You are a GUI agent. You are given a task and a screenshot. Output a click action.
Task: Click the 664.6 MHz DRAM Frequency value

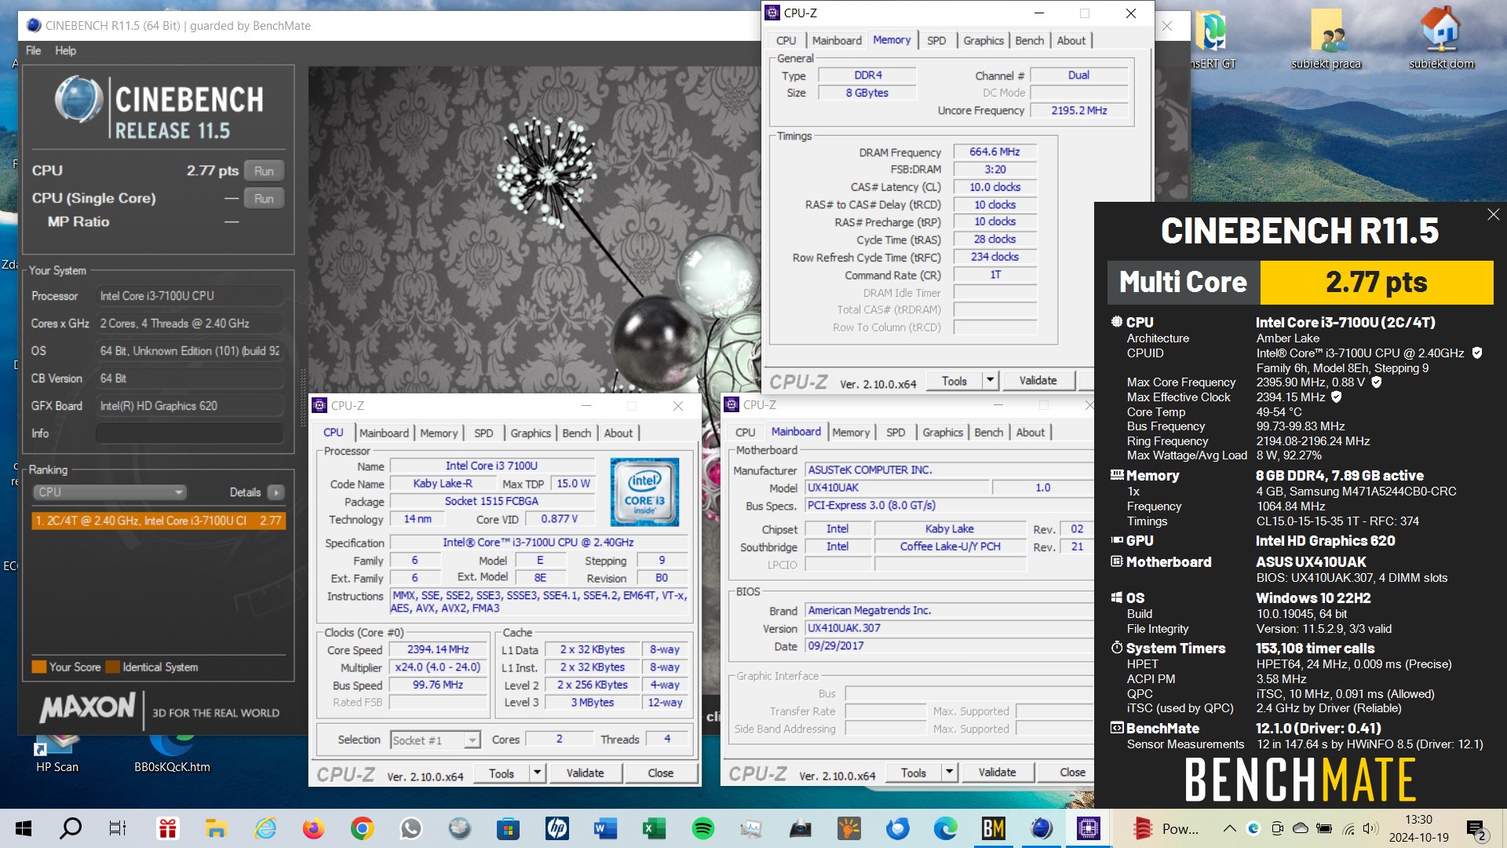click(x=994, y=152)
